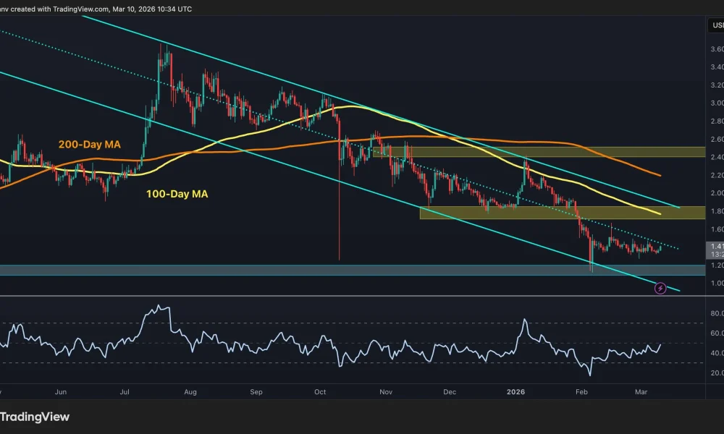724x434 pixels.
Task: Toggle visibility of the 100-Day MA label
Action: click(x=176, y=194)
